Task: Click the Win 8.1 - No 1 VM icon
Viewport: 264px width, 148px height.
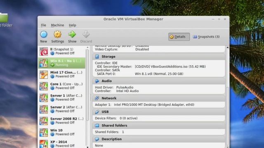Action: coord(44,63)
